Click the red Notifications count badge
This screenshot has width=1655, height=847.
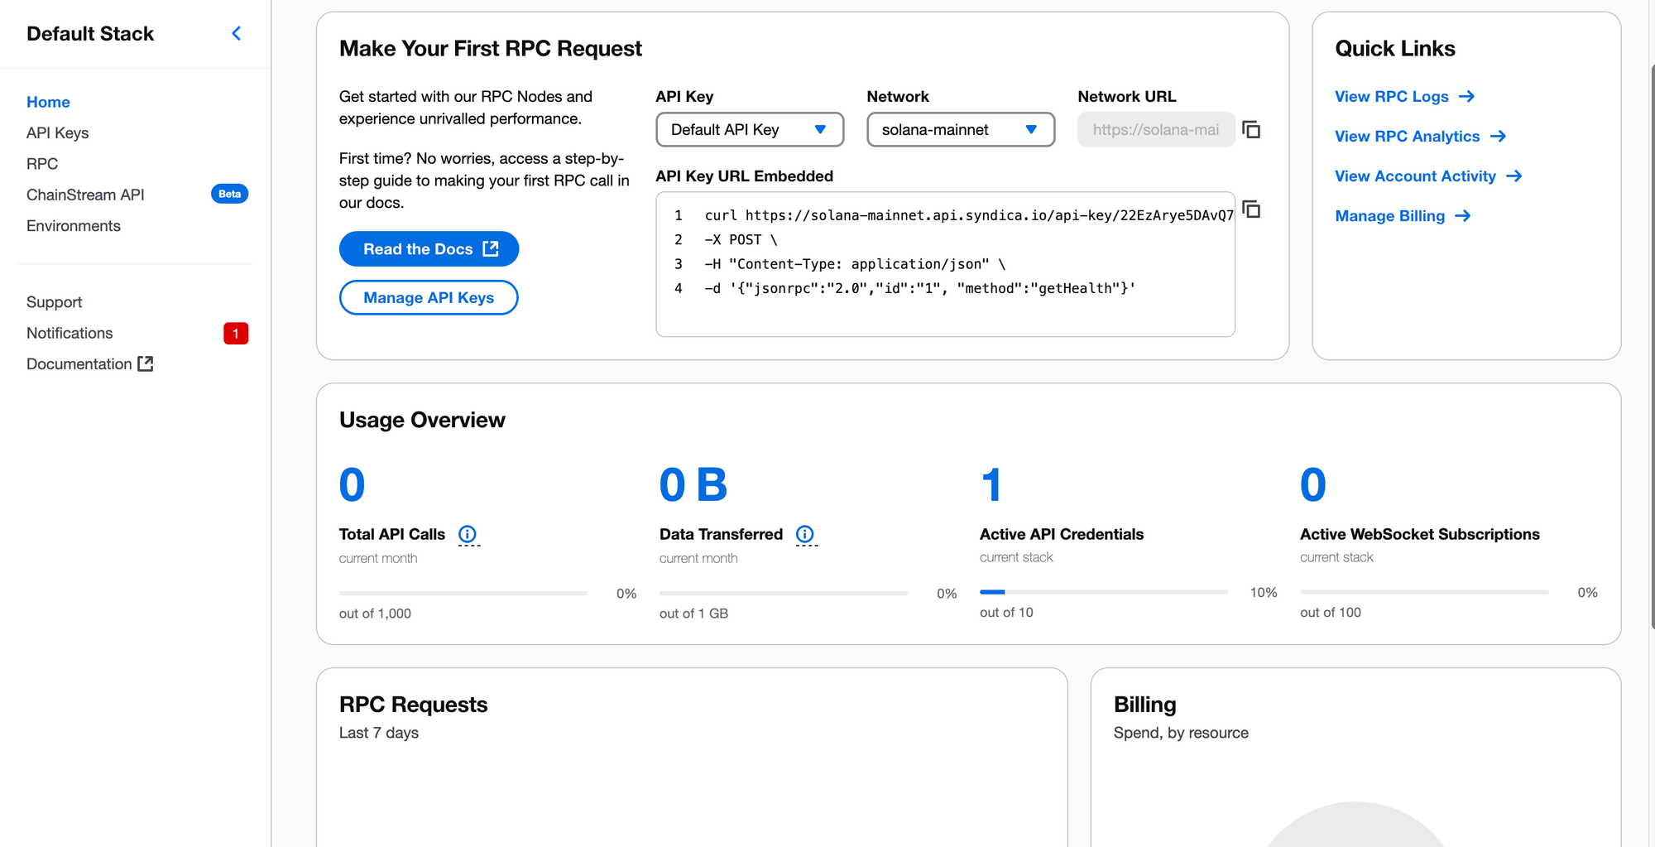pyautogui.click(x=236, y=333)
